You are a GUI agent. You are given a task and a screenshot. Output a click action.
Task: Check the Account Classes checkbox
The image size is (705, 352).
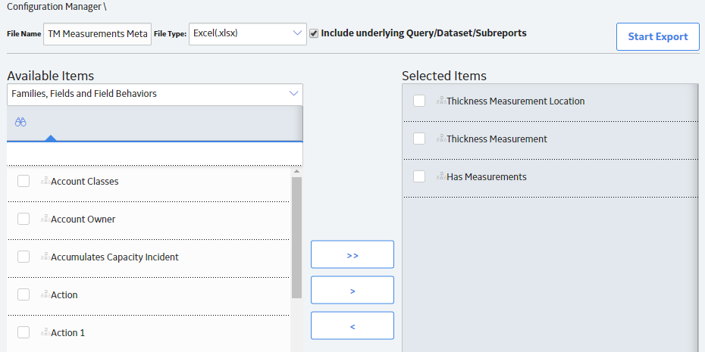(x=23, y=181)
